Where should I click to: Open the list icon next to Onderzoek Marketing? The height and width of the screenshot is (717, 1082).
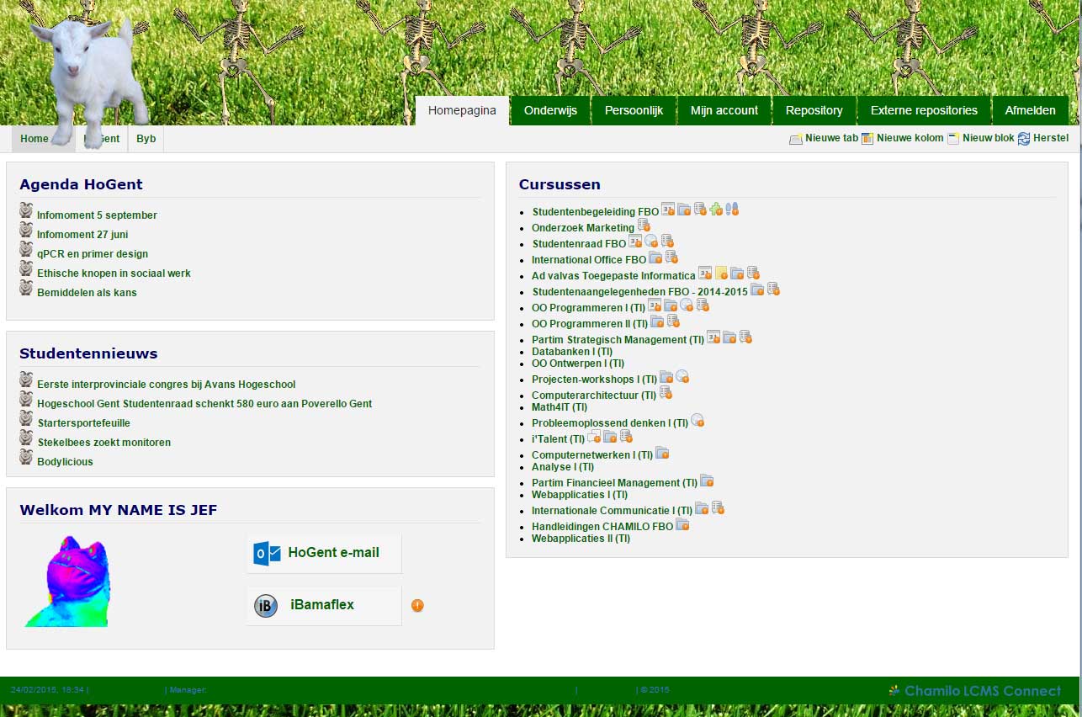[644, 225]
